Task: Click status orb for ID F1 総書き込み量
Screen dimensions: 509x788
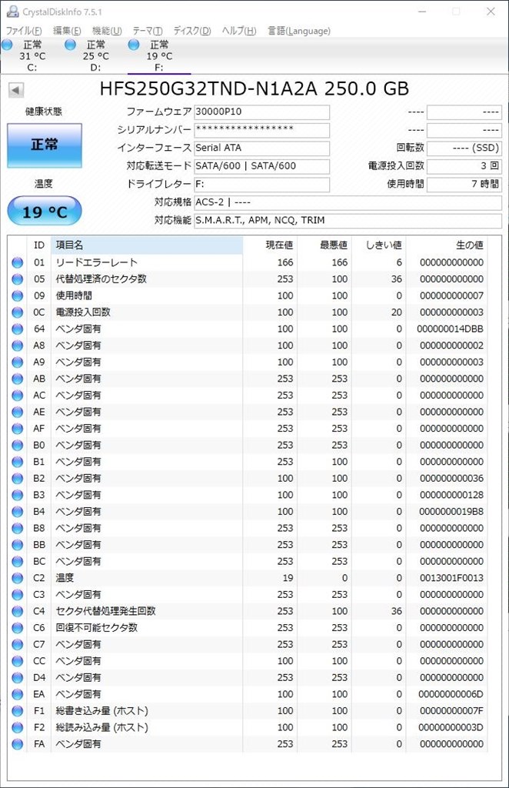Action: click(x=17, y=710)
